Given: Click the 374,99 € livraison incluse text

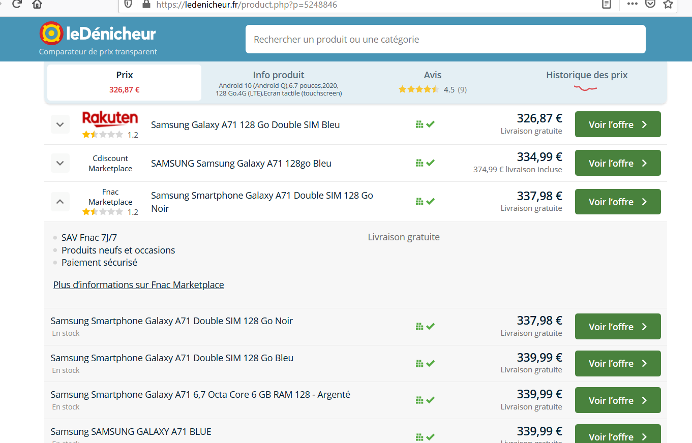Looking at the screenshot, I should click(x=518, y=170).
